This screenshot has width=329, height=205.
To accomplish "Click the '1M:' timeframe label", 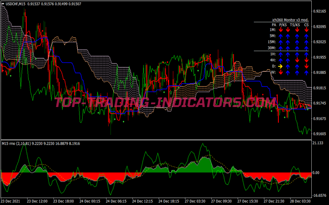I will pos(273,30).
